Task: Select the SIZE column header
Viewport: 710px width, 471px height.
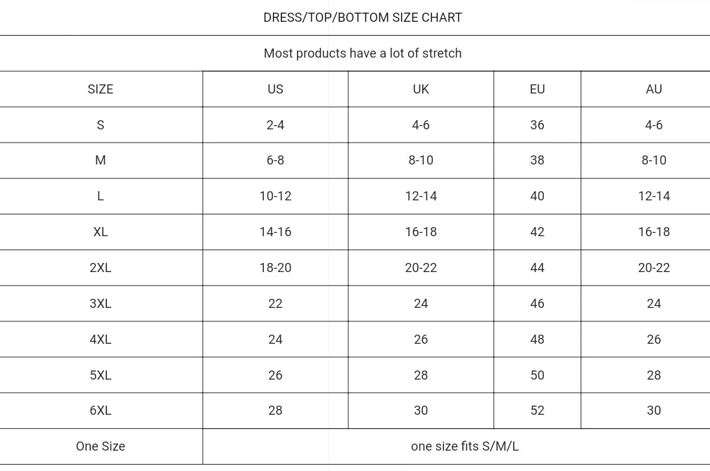Action: tap(101, 89)
